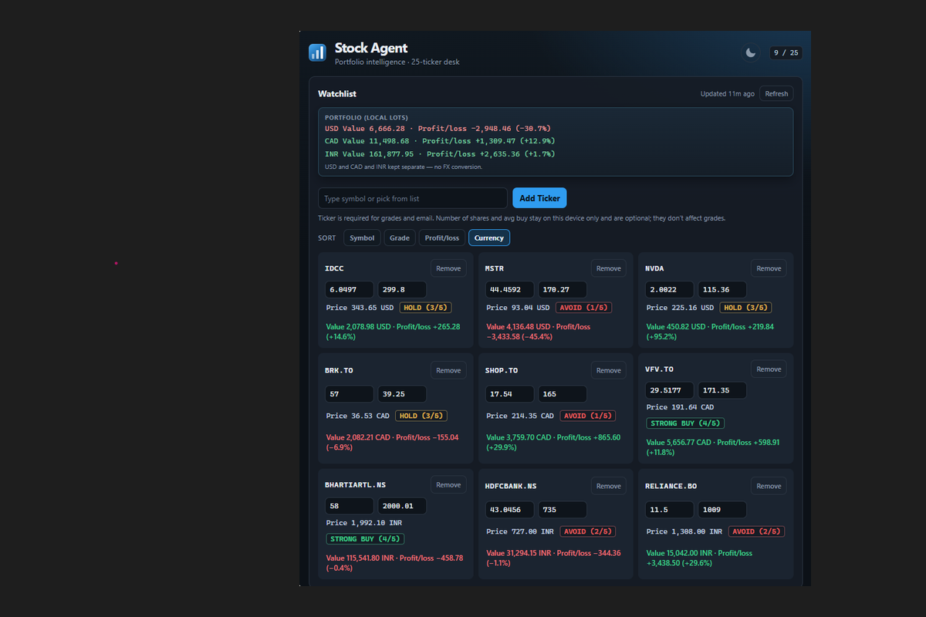Edit NVDA shares field 2.0022
This screenshot has width=926, height=617.
click(670, 290)
